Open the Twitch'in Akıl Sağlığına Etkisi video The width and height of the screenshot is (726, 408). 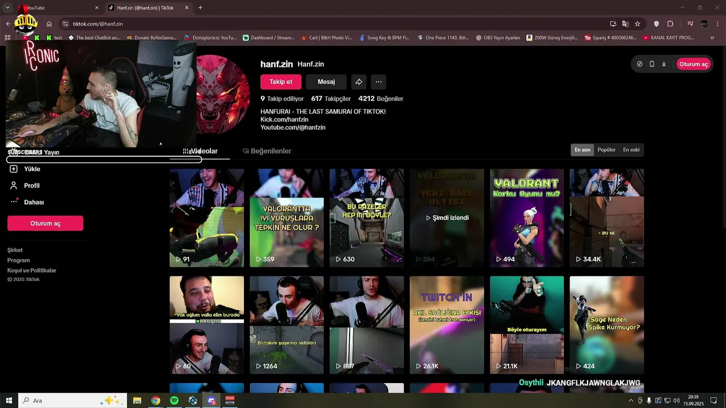(447, 325)
